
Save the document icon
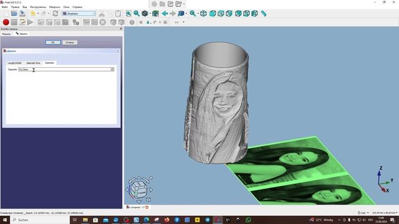pos(22,14)
